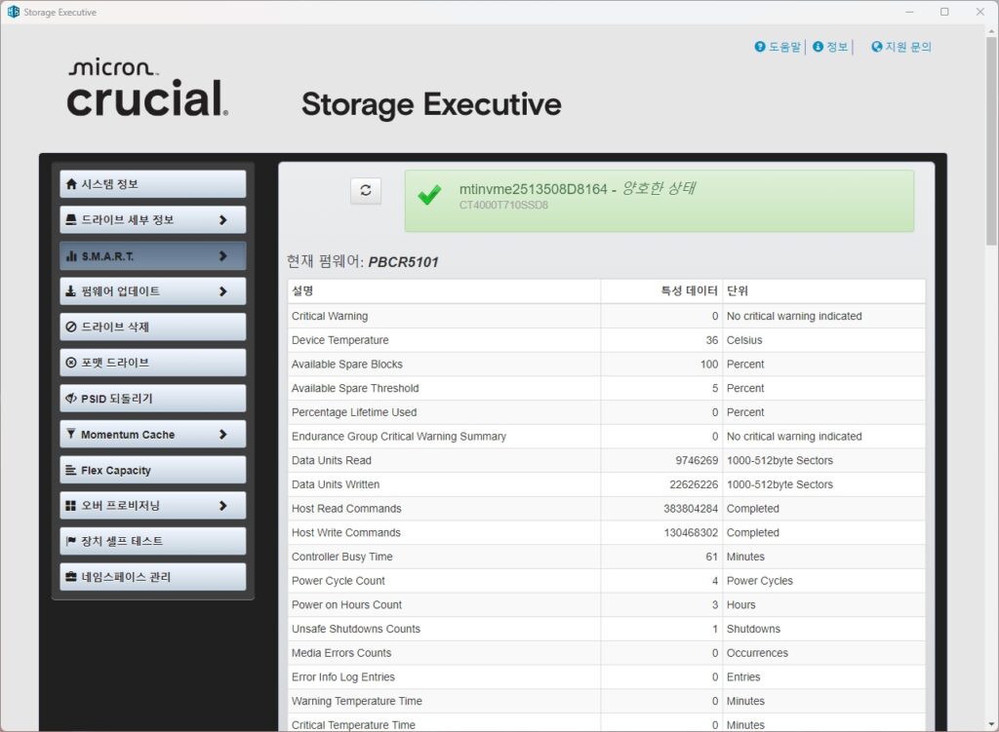Image resolution: width=999 pixels, height=732 pixels.
Task: Select the Unsafe Shutdowns Counts row label
Action: [x=356, y=629]
